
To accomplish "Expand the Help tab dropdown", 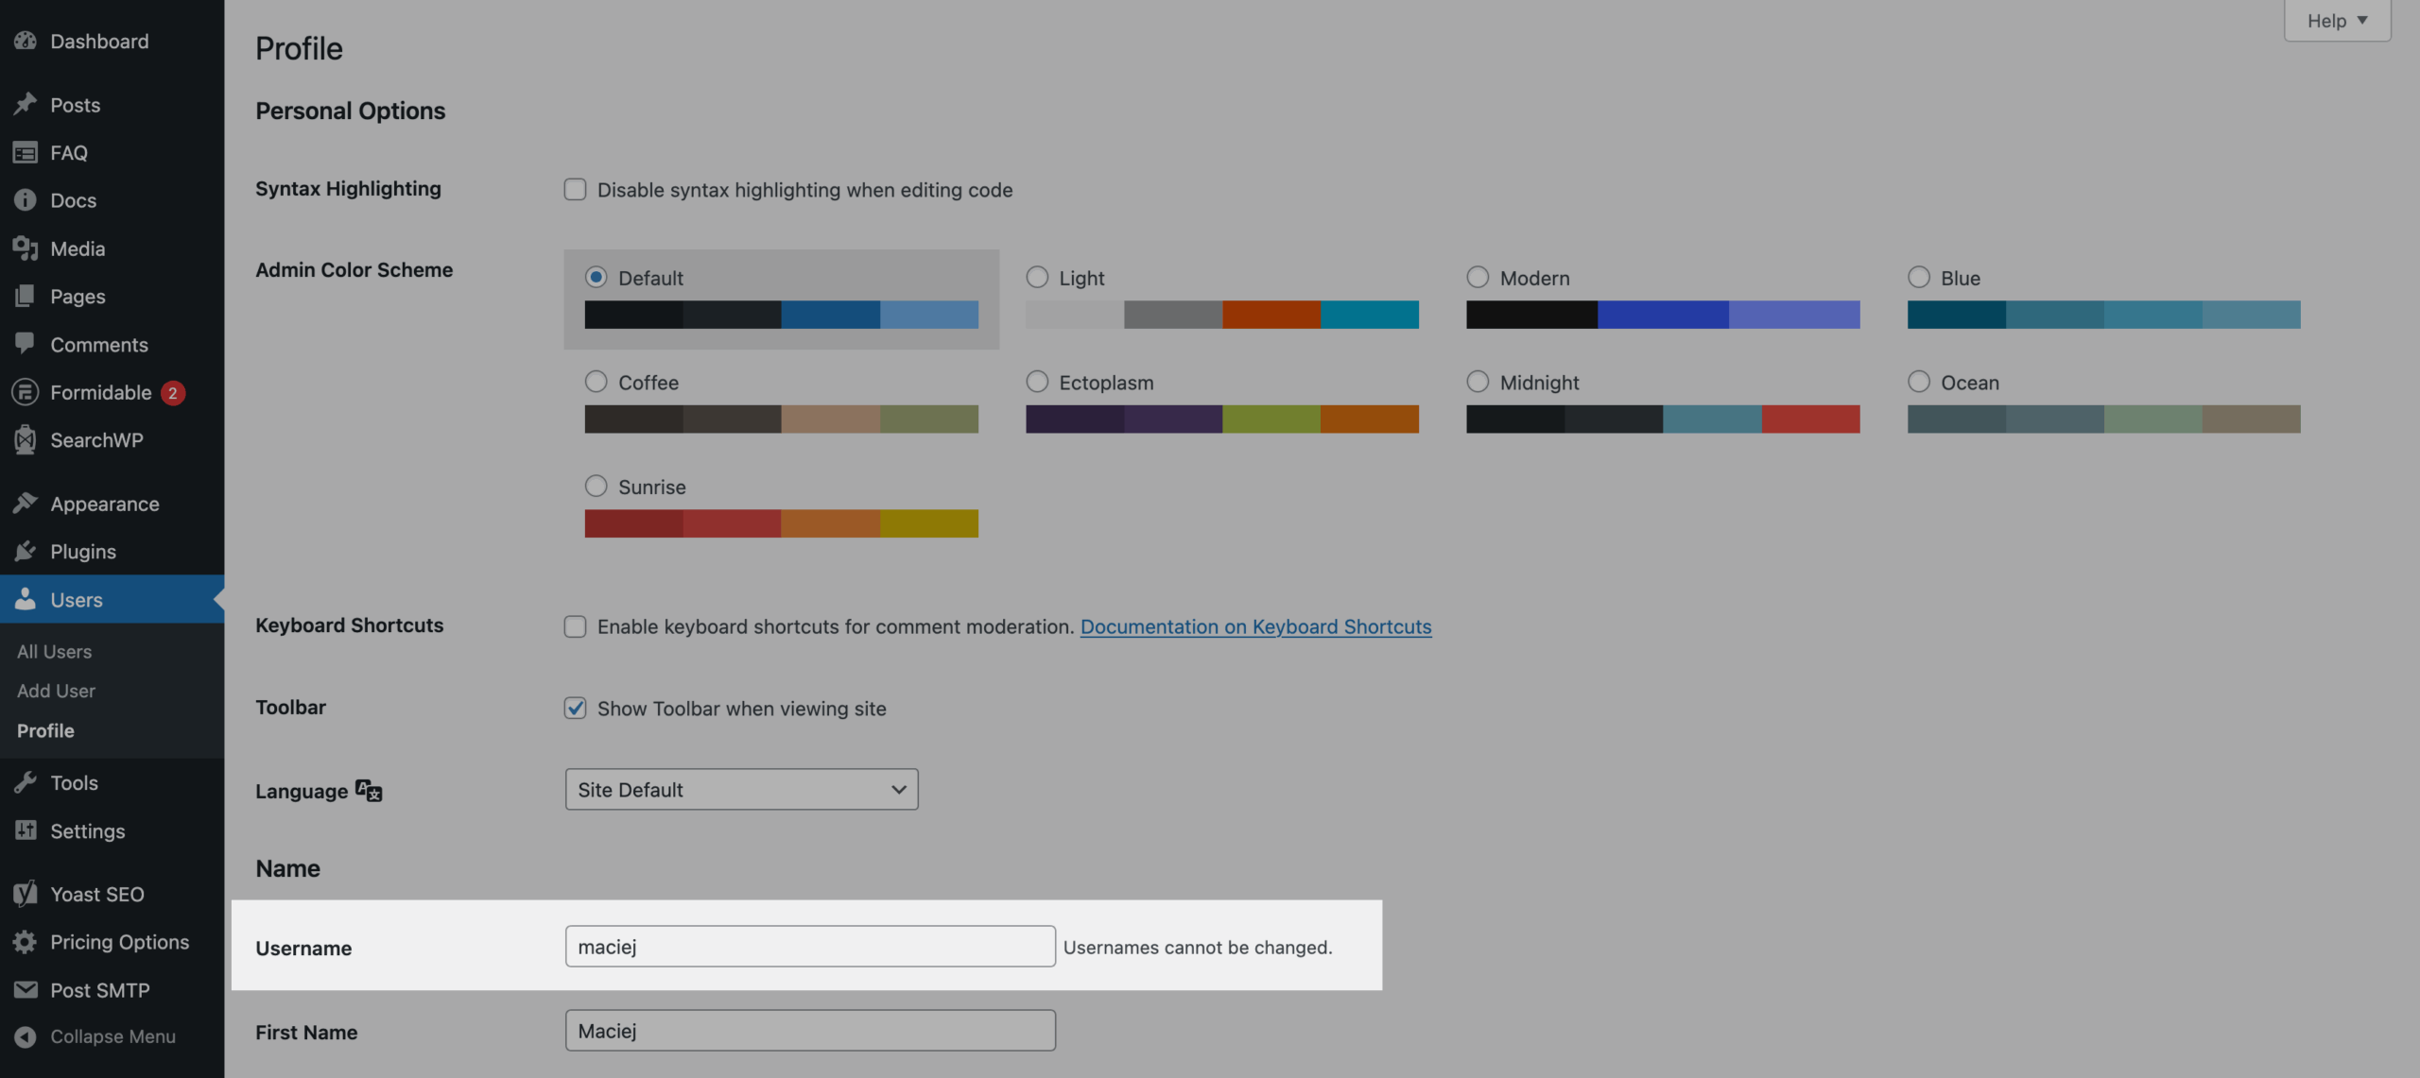I will (2337, 21).
